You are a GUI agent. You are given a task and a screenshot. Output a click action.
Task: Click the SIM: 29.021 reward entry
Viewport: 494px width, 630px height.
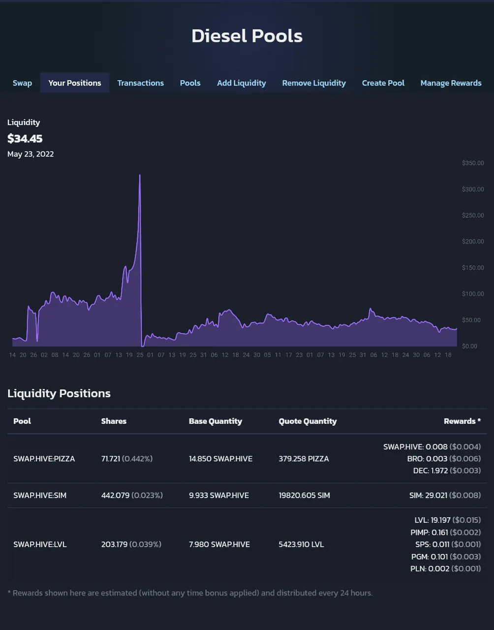[445, 495]
